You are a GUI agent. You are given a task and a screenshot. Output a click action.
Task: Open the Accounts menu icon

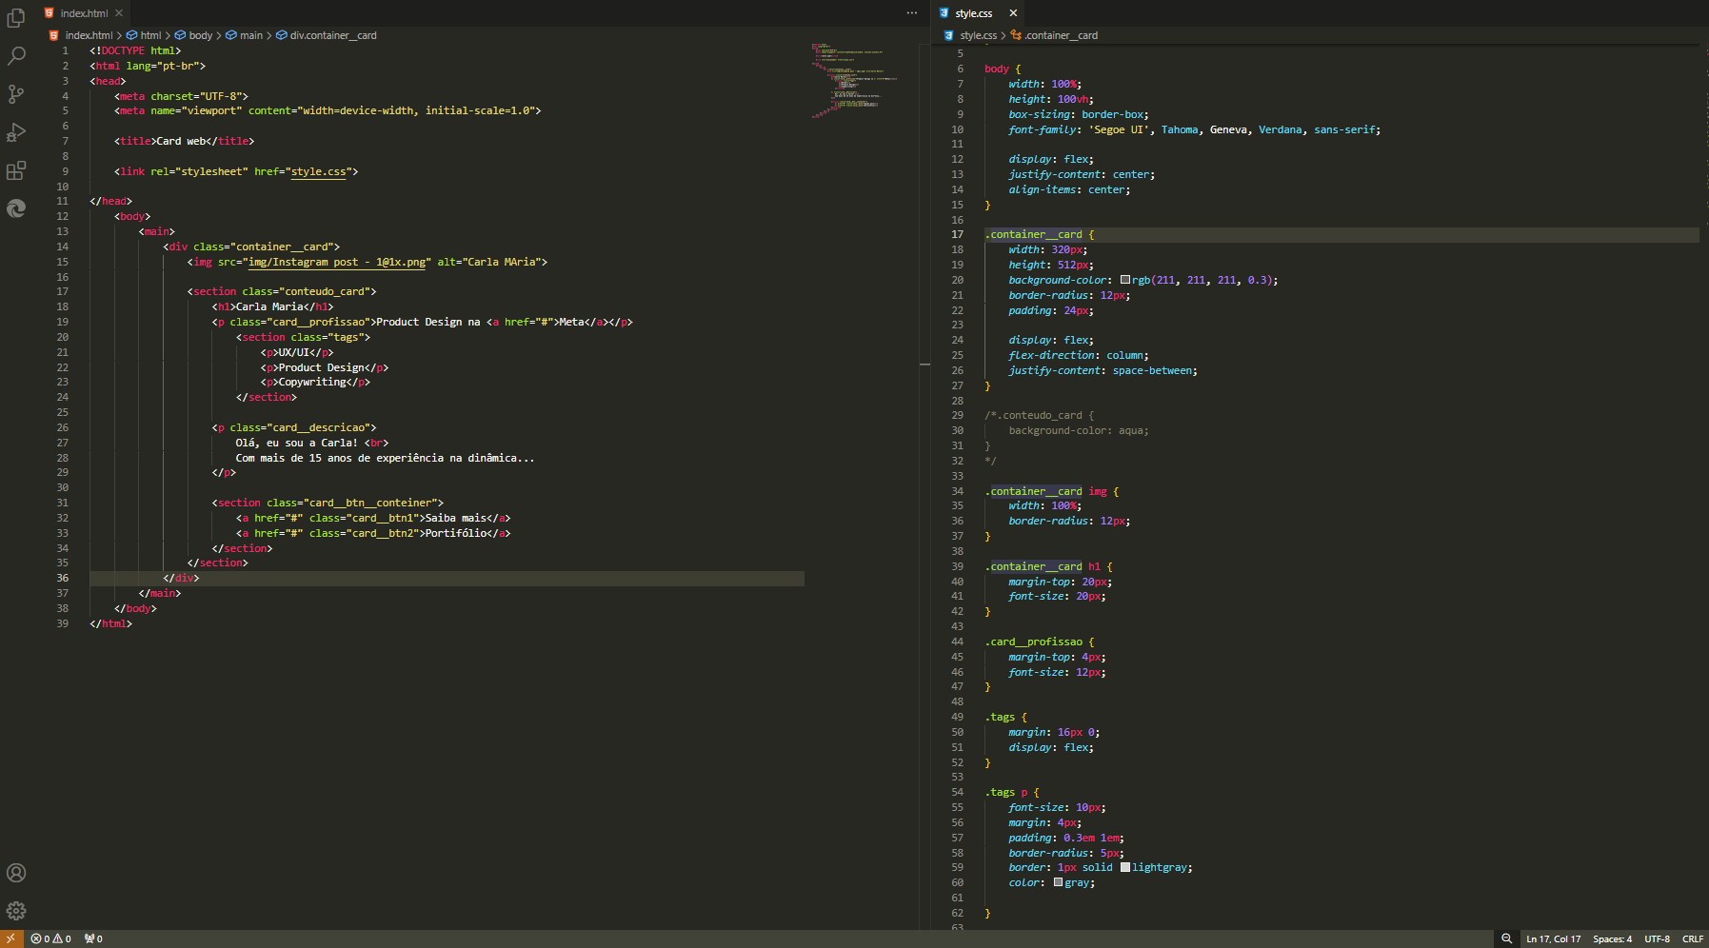16,873
